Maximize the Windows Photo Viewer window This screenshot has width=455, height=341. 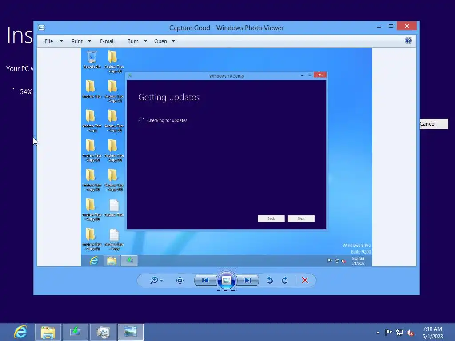pos(391,26)
